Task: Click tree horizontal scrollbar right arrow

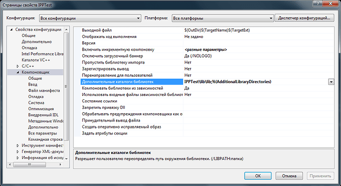Action: coord(60,165)
